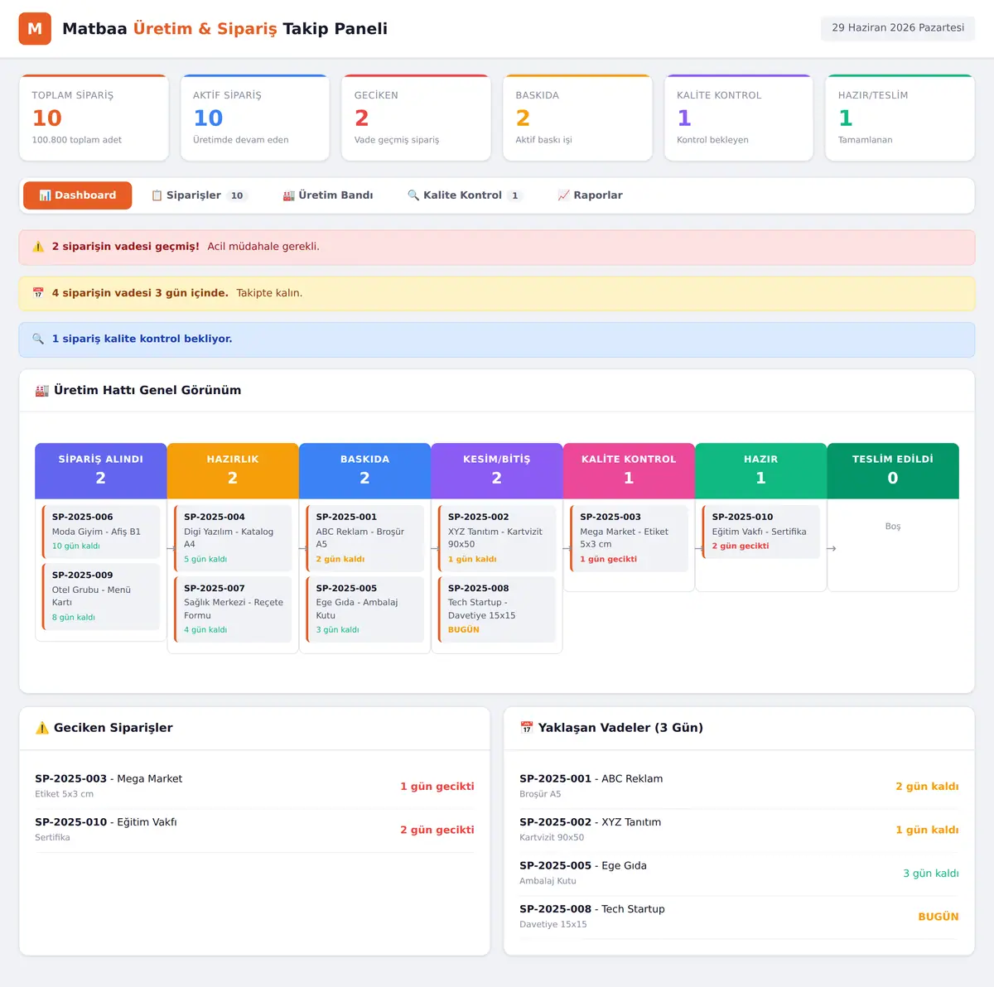Go to the Kalite Kontrol tab

pyautogui.click(x=465, y=195)
